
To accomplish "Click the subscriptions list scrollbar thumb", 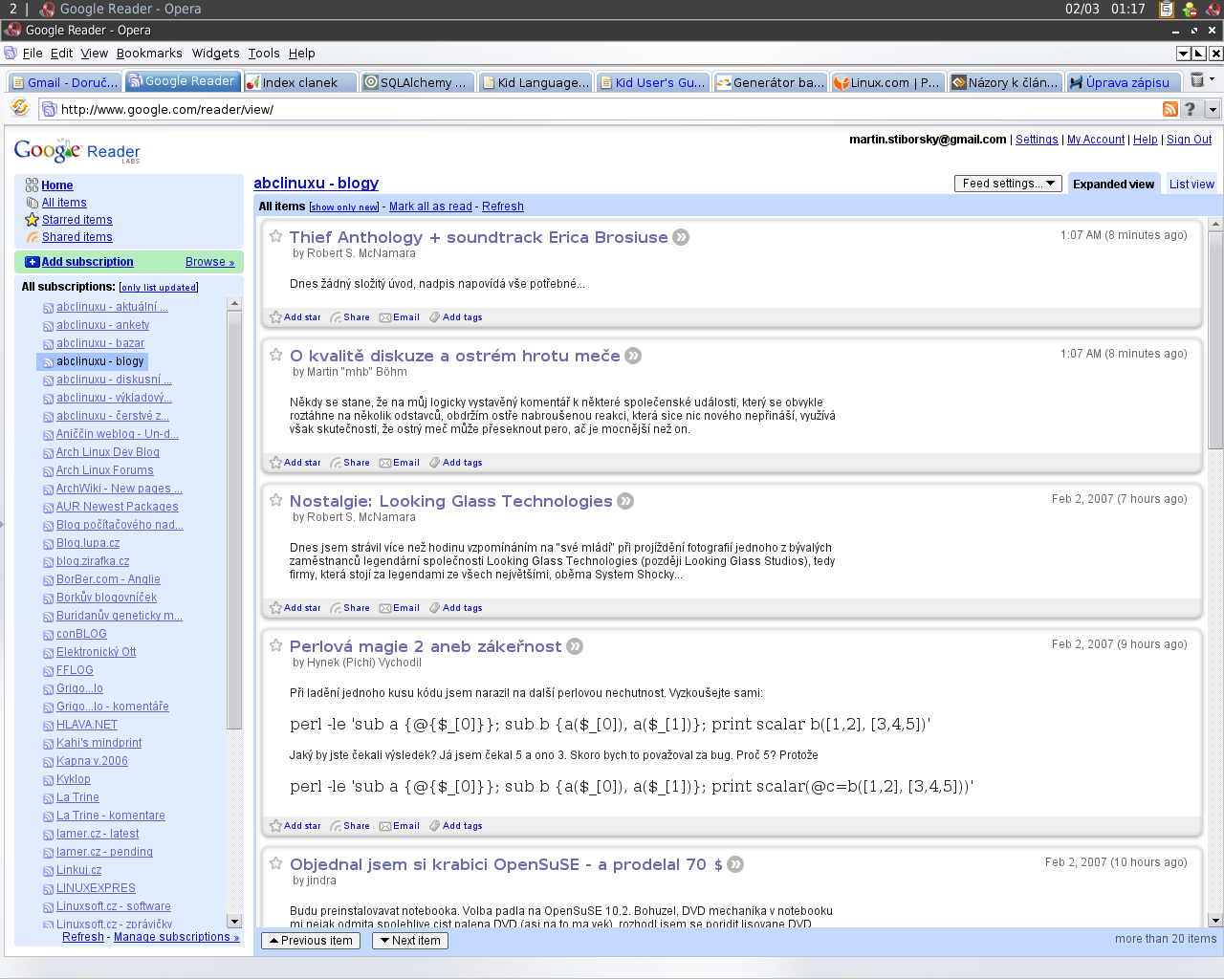I will [x=234, y=520].
